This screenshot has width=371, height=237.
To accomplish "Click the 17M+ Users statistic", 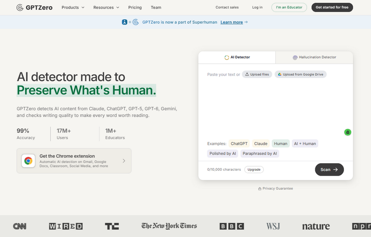I will 63,134.
